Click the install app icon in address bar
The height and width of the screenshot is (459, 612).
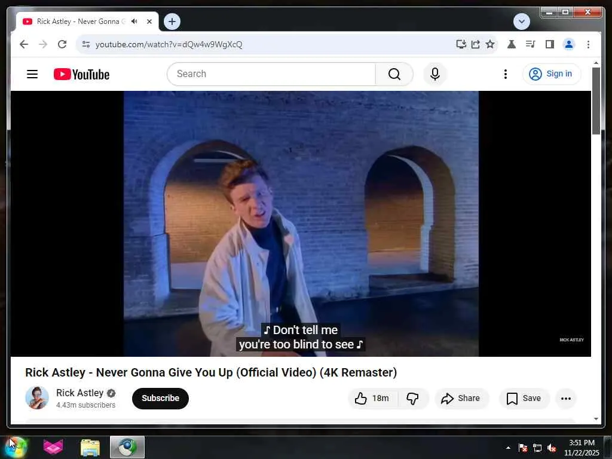[461, 44]
